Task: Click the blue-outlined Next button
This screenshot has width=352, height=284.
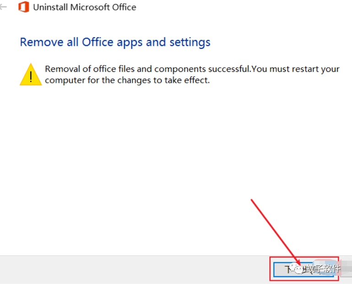Action: [x=304, y=269]
